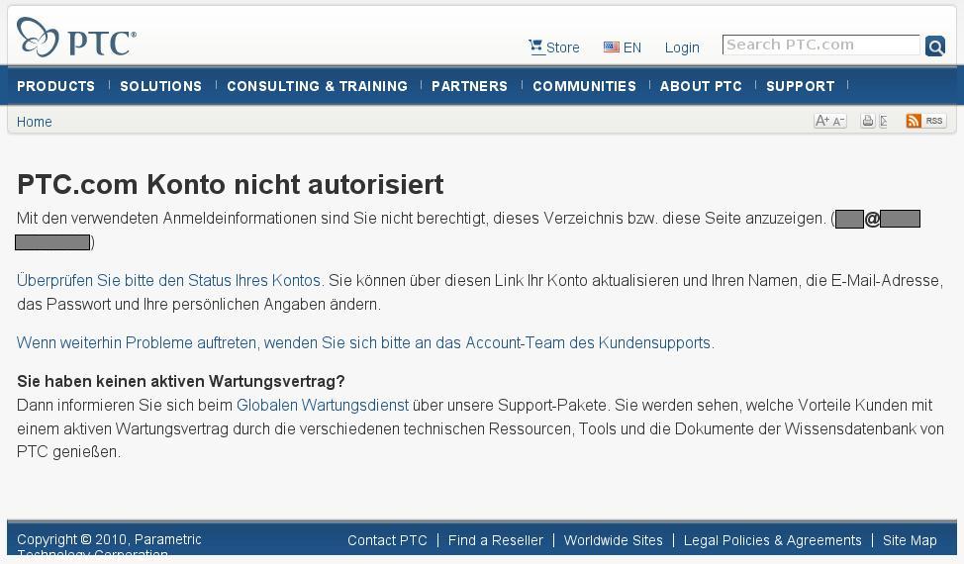
Task: Click the US flag language icon
Action: pos(611,47)
